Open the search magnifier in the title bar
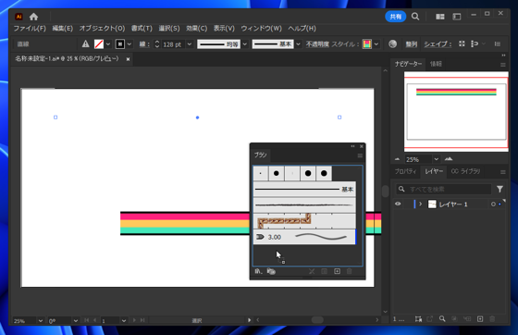518x335 pixels. tap(415, 17)
